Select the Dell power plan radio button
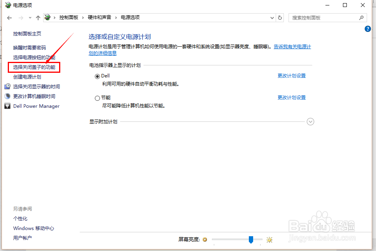 point(97,76)
